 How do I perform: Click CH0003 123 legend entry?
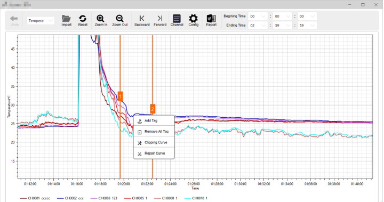click(104, 198)
